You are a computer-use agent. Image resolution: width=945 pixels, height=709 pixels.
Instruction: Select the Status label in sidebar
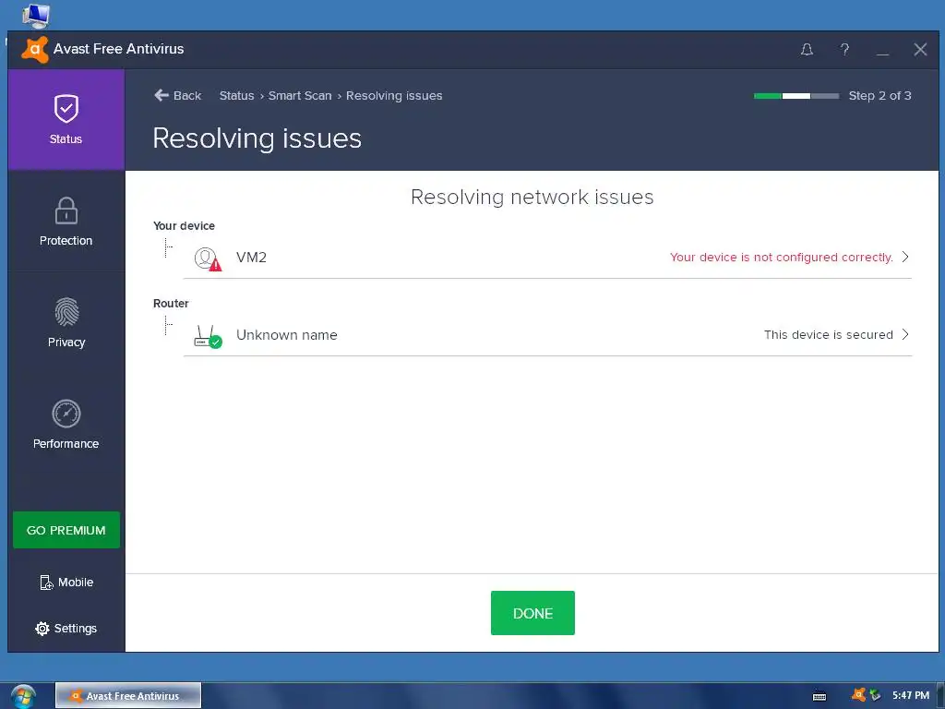pos(66,138)
